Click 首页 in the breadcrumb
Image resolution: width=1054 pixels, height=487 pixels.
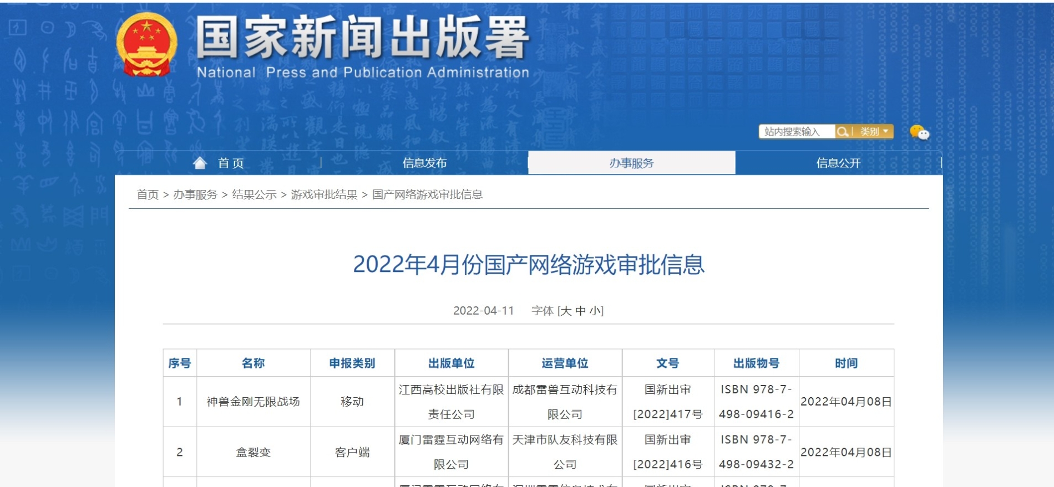pos(148,194)
